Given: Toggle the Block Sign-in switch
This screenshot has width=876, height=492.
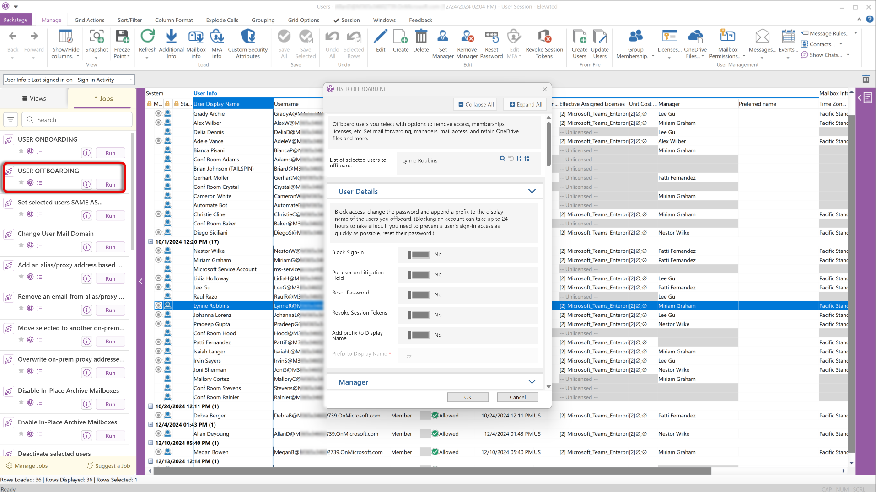Looking at the screenshot, I should click(x=419, y=255).
